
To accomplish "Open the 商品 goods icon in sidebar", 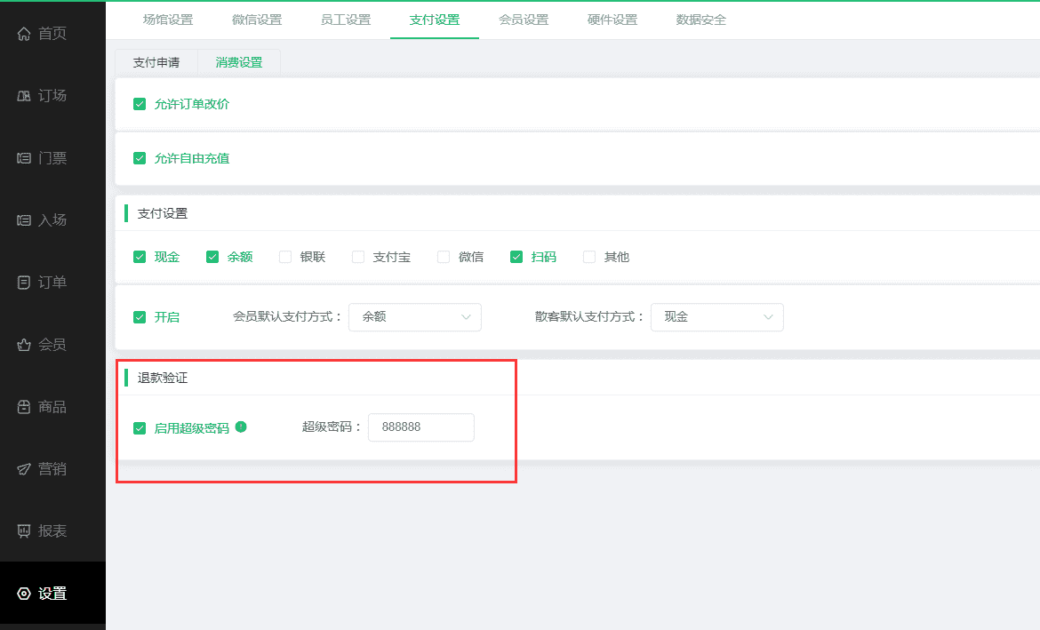I will 24,407.
